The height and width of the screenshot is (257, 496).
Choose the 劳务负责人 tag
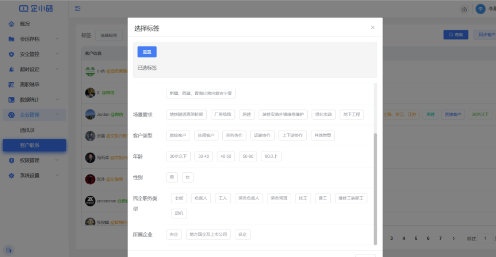[249, 198]
